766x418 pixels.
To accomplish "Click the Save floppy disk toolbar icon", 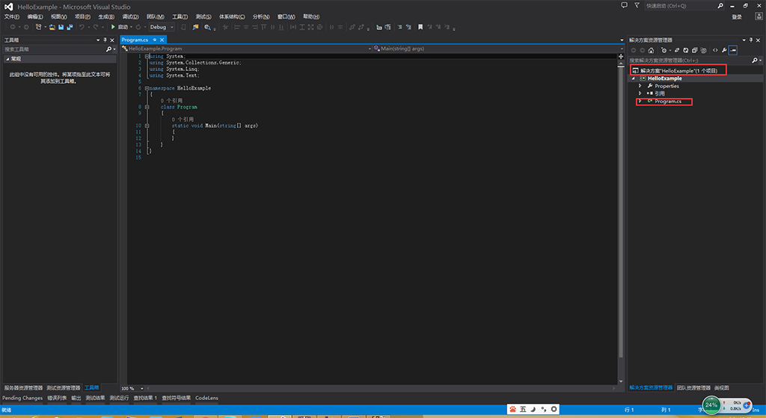I will tap(61, 27).
